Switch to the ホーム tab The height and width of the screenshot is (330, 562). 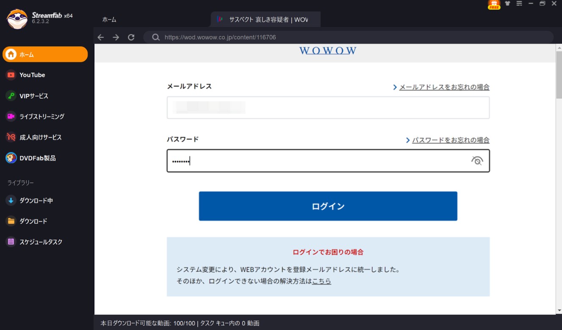click(x=109, y=19)
